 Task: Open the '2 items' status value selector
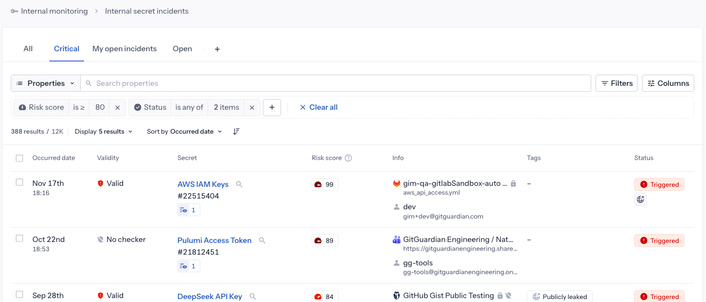coord(226,107)
